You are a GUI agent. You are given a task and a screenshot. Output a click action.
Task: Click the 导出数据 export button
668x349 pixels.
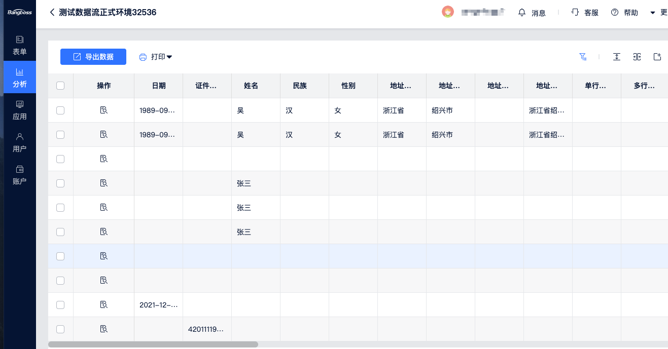[93, 57]
